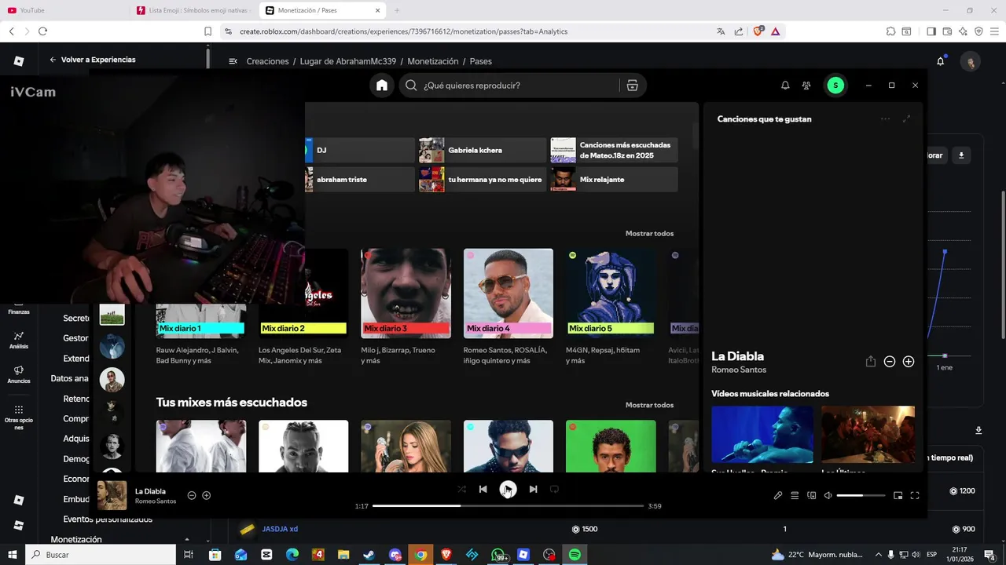Switch to Lista Emoji browser tab
The height and width of the screenshot is (565, 1006).
(x=193, y=10)
